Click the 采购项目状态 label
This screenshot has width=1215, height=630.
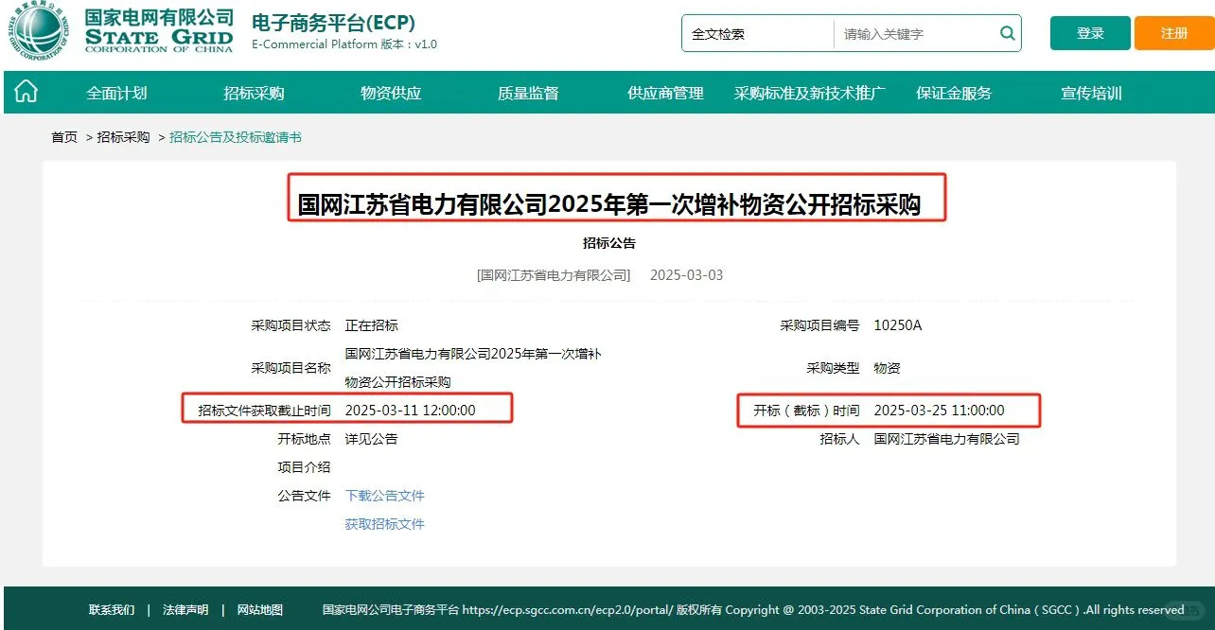pyautogui.click(x=291, y=325)
